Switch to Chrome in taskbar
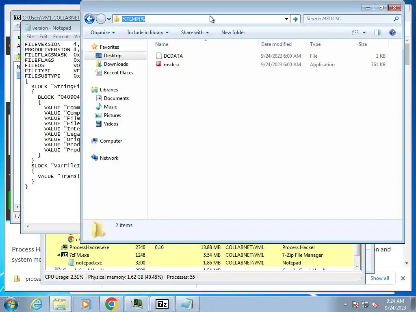This screenshot has height=312, width=416. coord(111,304)
